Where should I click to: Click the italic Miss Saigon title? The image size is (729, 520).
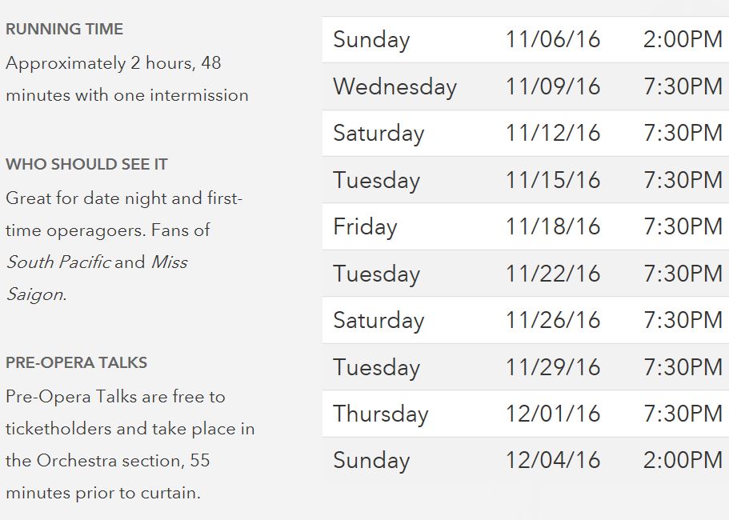pos(169,262)
